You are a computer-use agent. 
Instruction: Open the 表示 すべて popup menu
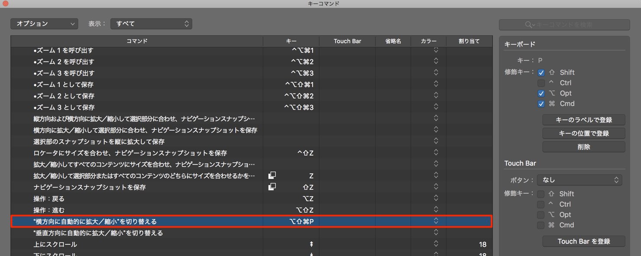(x=151, y=24)
